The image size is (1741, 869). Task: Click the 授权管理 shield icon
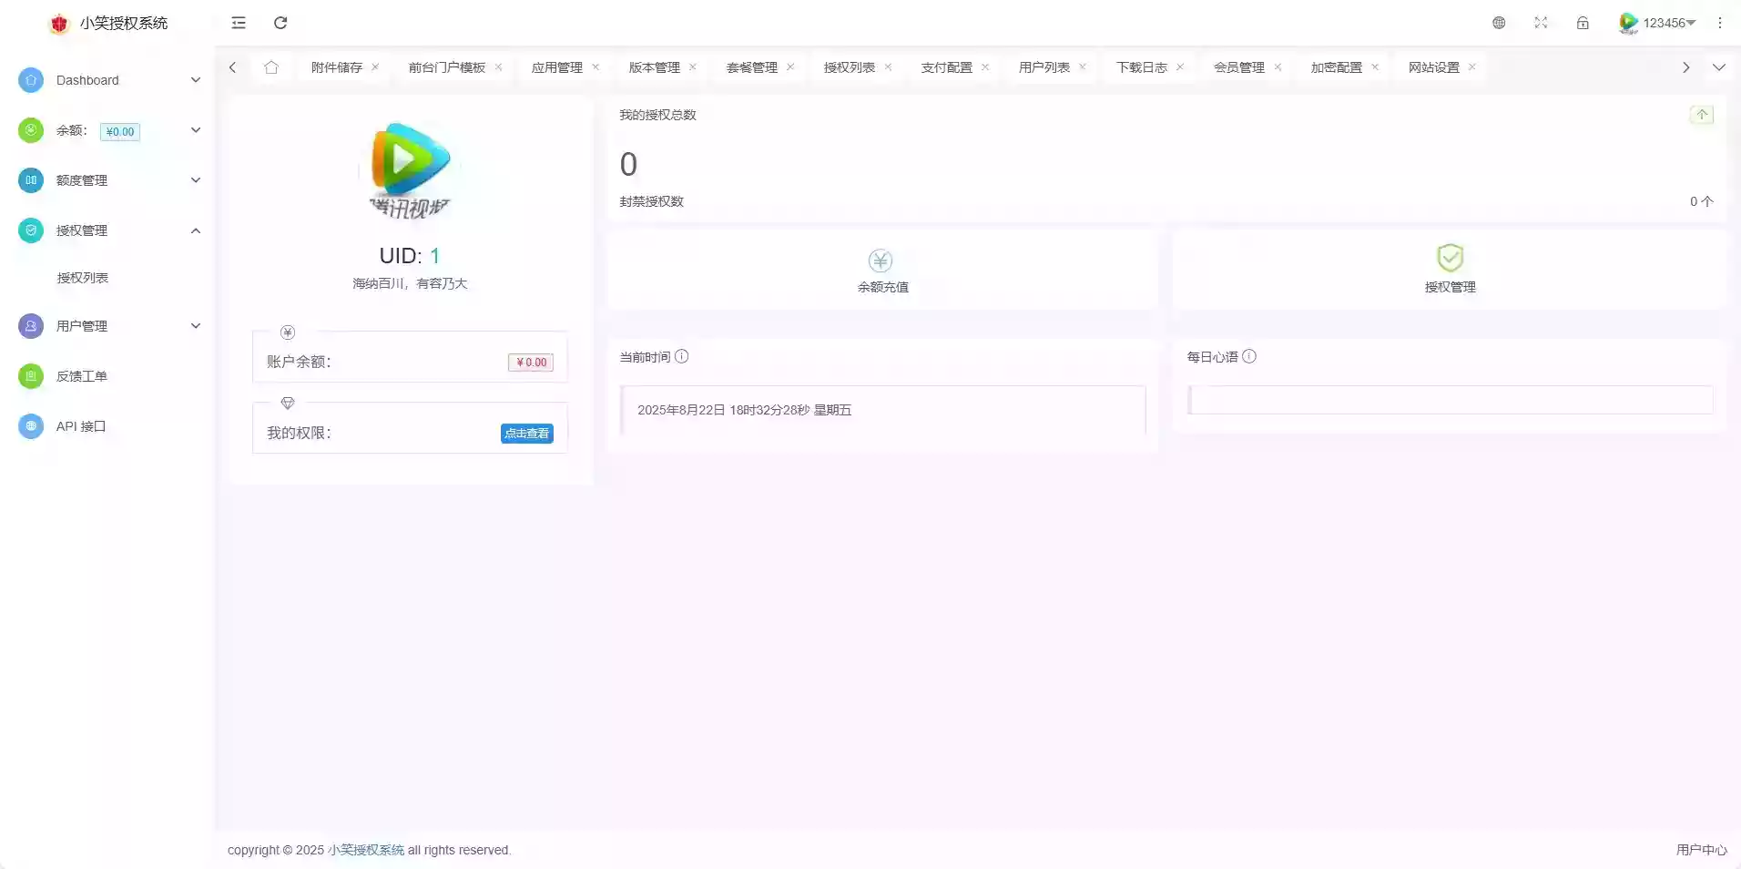pyautogui.click(x=30, y=230)
